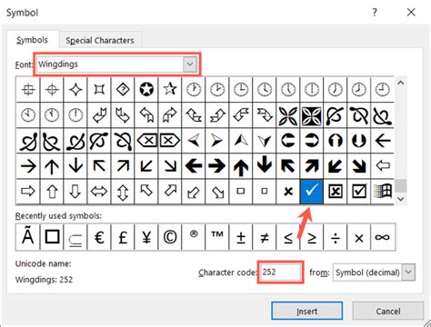The height and width of the screenshot is (327, 431).
Task: Click the symbol grid scroll down arrow
Action: (x=401, y=199)
